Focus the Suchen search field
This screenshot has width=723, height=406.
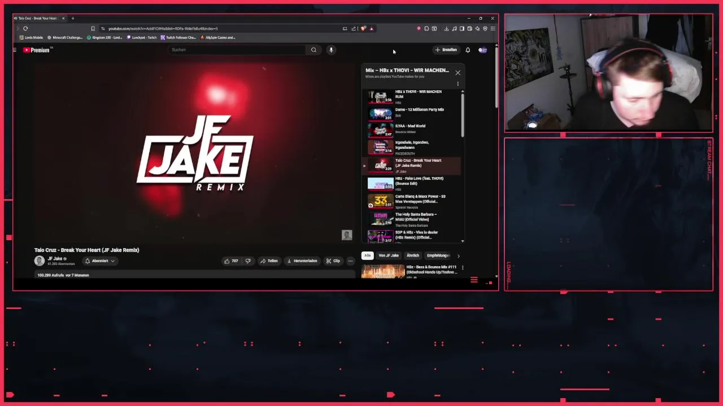pyautogui.click(x=237, y=50)
